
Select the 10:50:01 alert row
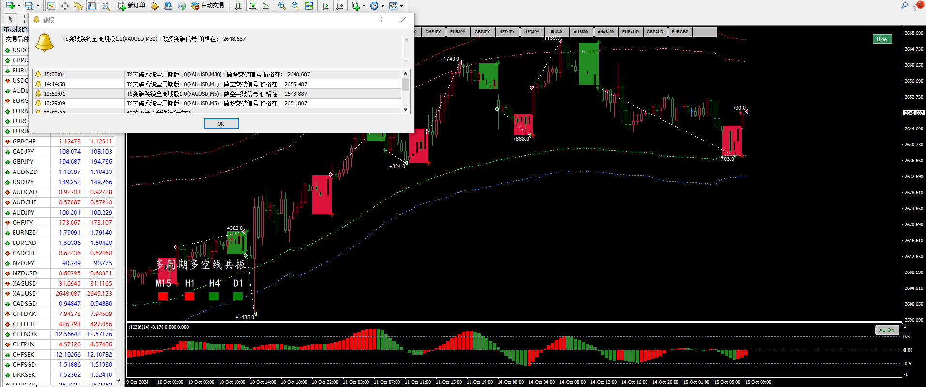[217, 94]
